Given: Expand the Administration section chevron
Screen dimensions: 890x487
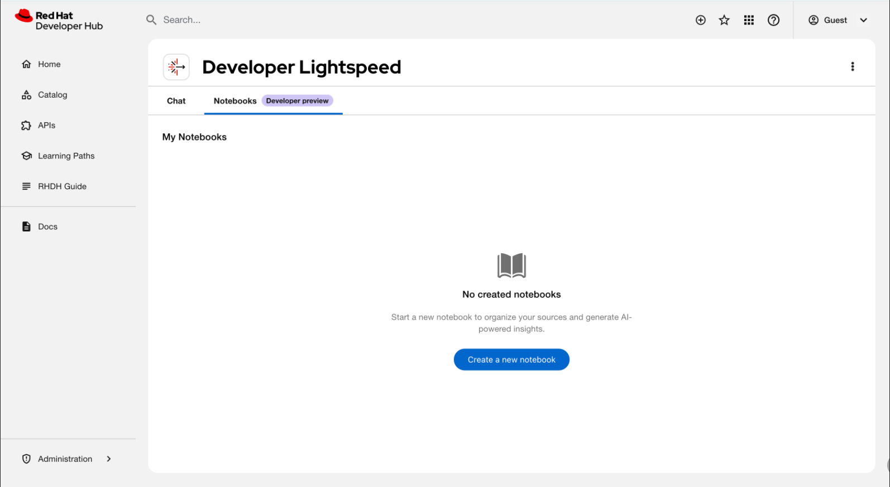Looking at the screenshot, I should coord(109,459).
